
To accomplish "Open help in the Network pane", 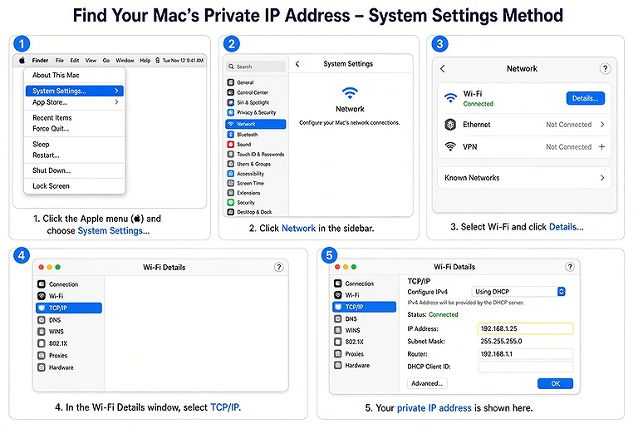I will point(605,69).
